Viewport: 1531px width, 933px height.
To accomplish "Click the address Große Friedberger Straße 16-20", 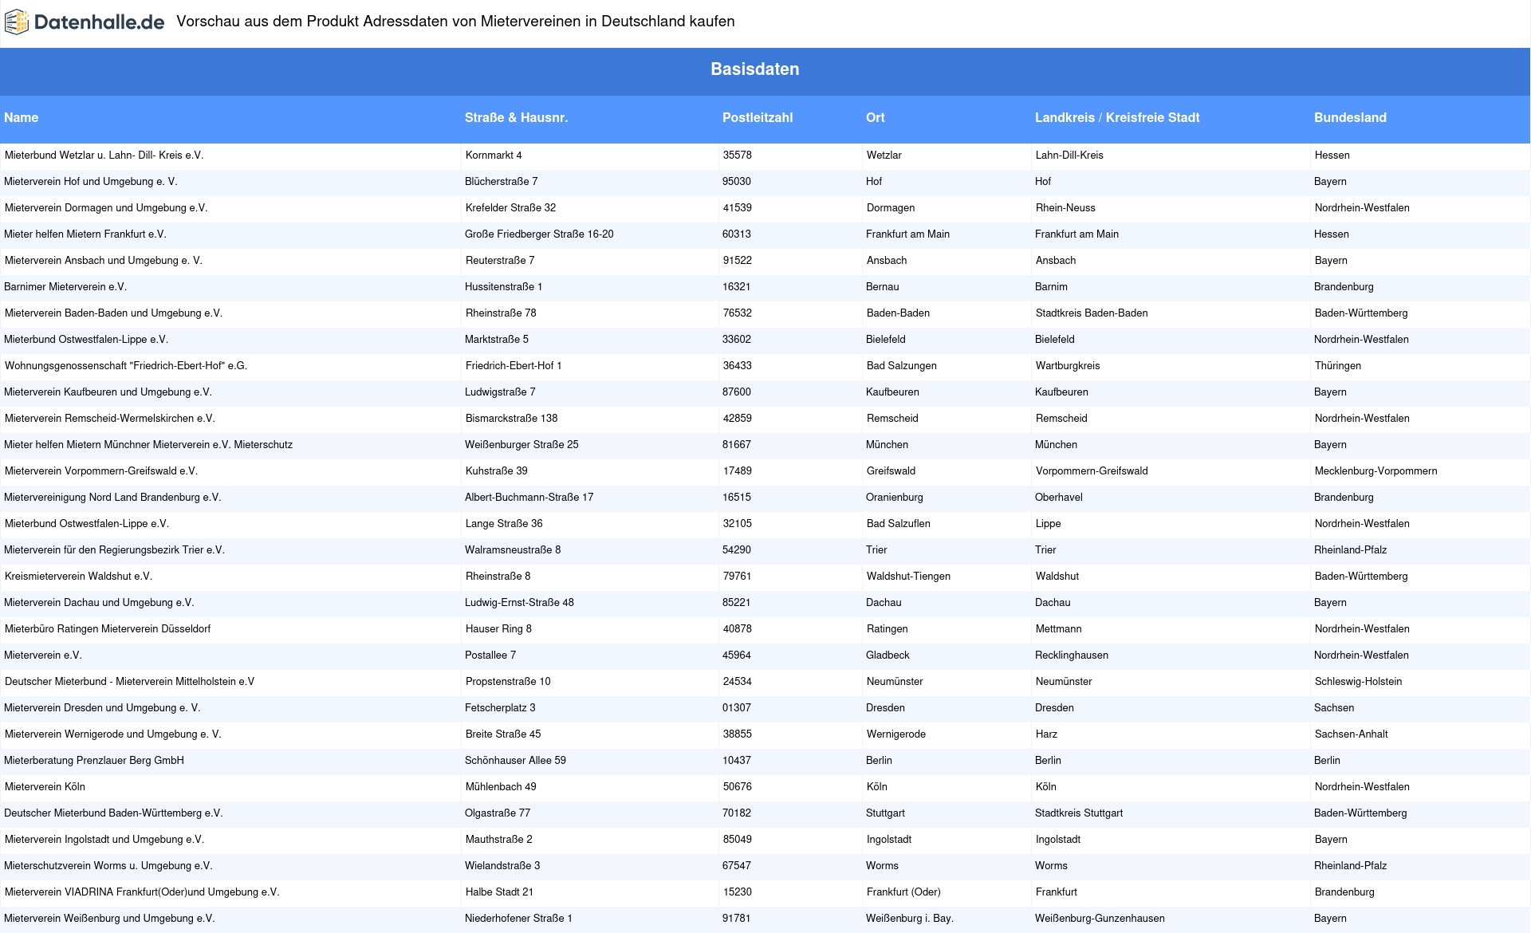I will point(538,234).
